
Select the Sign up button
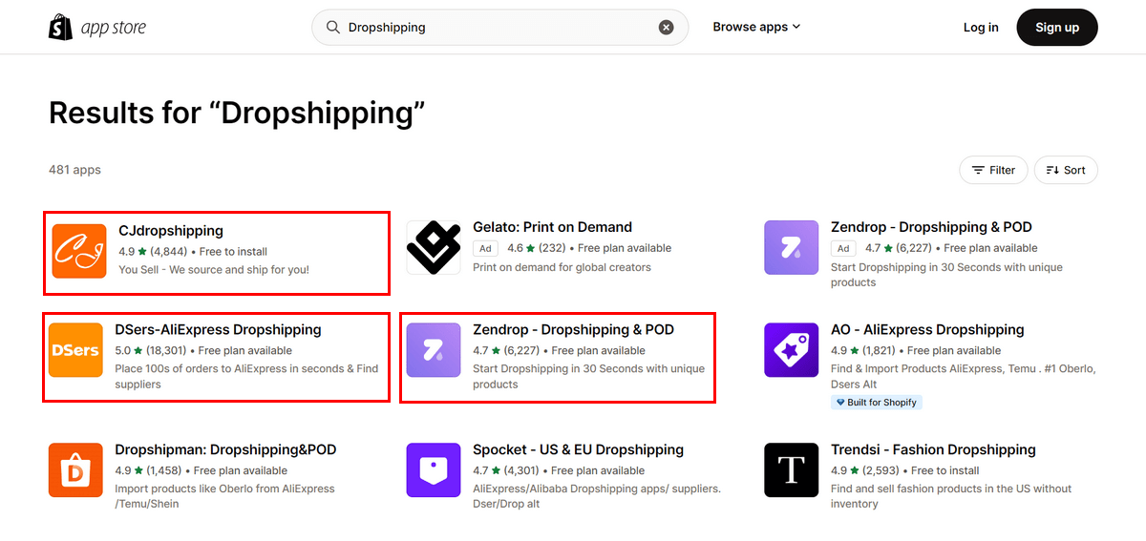pyautogui.click(x=1057, y=27)
